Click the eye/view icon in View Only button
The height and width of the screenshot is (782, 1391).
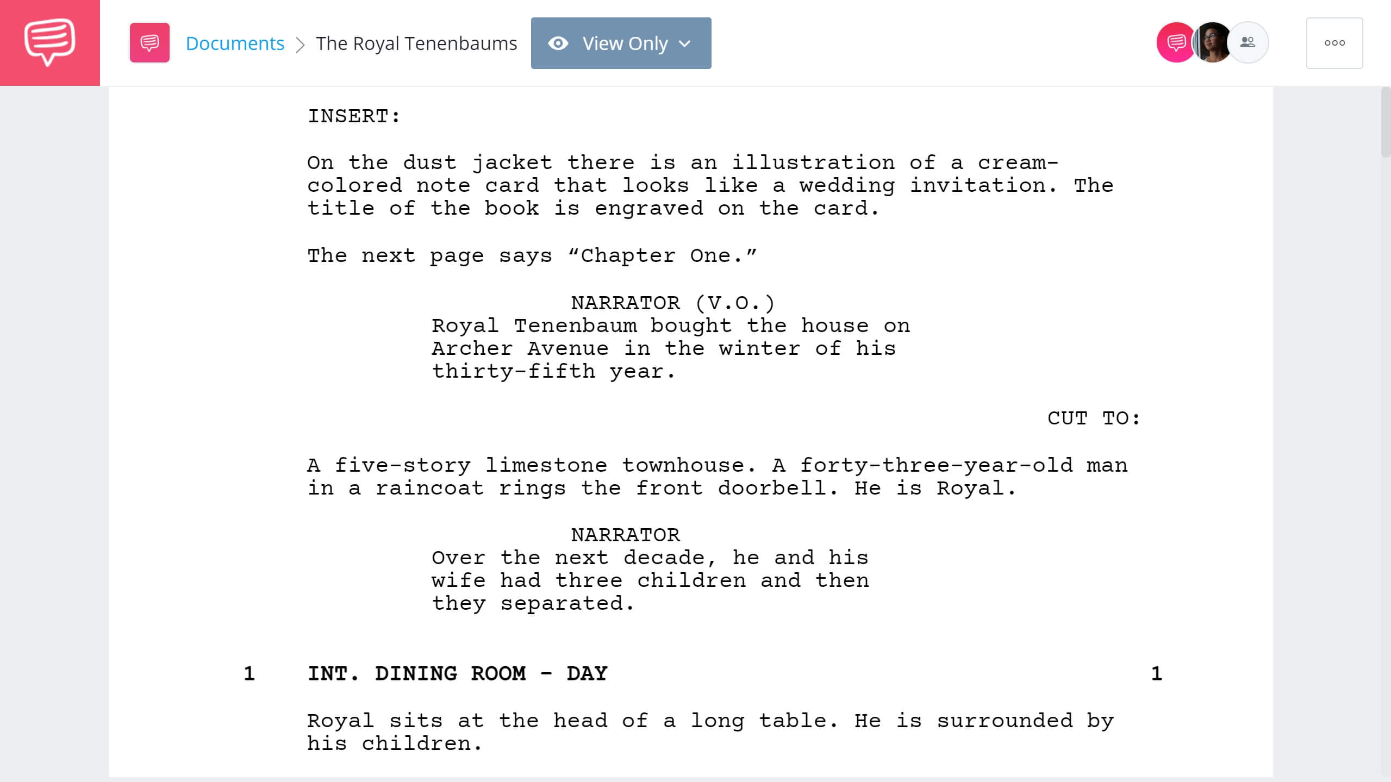[x=558, y=43]
